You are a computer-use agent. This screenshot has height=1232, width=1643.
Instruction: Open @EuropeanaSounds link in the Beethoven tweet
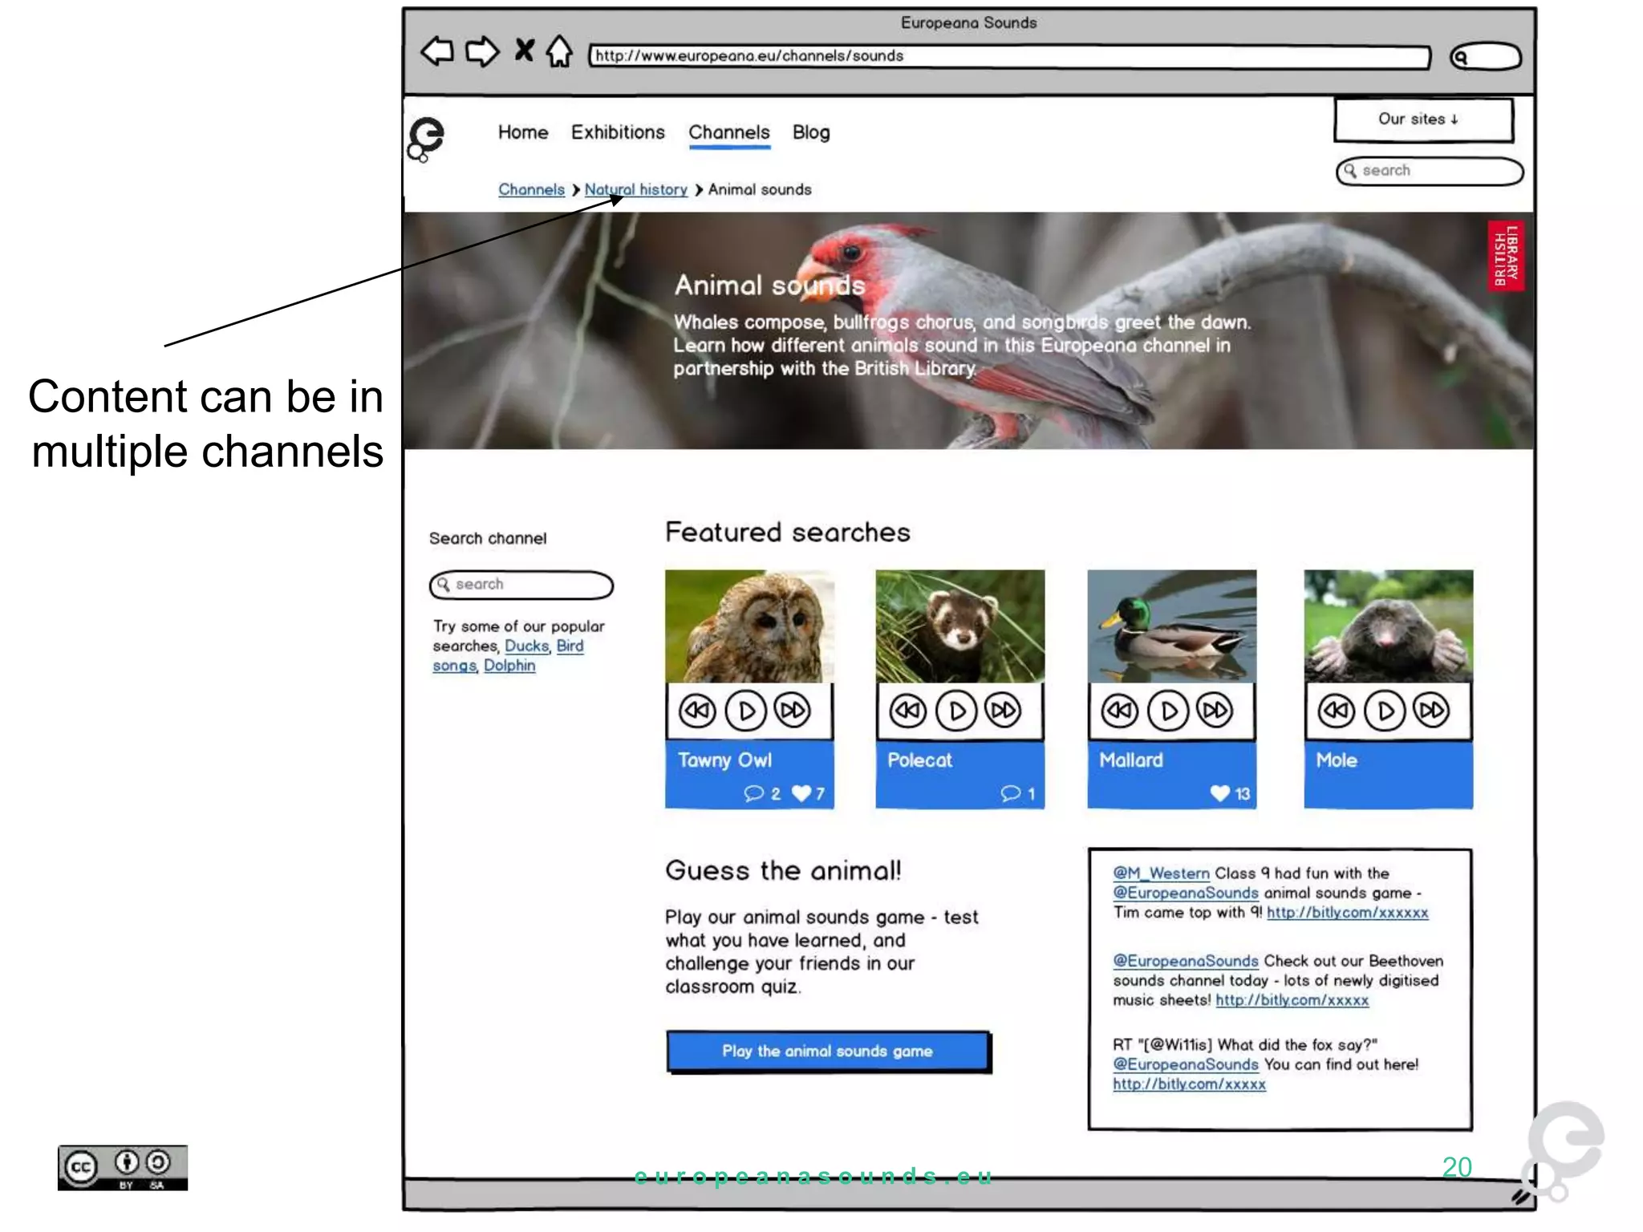click(x=1186, y=961)
